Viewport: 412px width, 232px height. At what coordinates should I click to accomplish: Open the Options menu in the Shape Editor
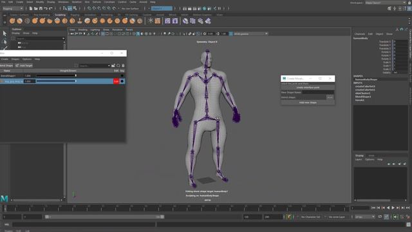[x=27, y=59]
